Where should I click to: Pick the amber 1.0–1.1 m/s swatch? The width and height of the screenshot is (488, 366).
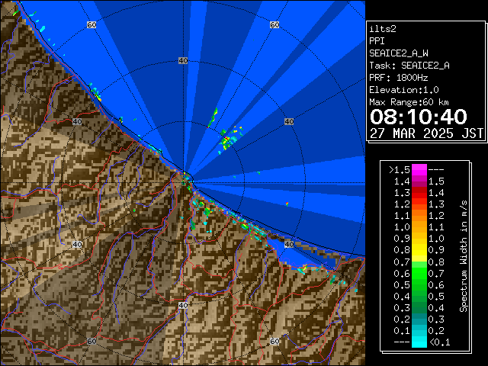point(419,227)
